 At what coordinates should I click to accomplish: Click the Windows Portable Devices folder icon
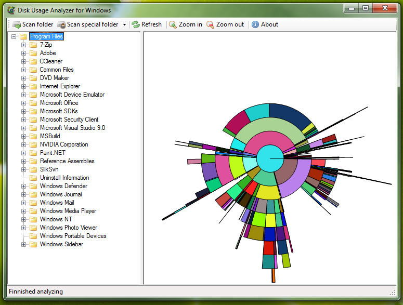33,236
